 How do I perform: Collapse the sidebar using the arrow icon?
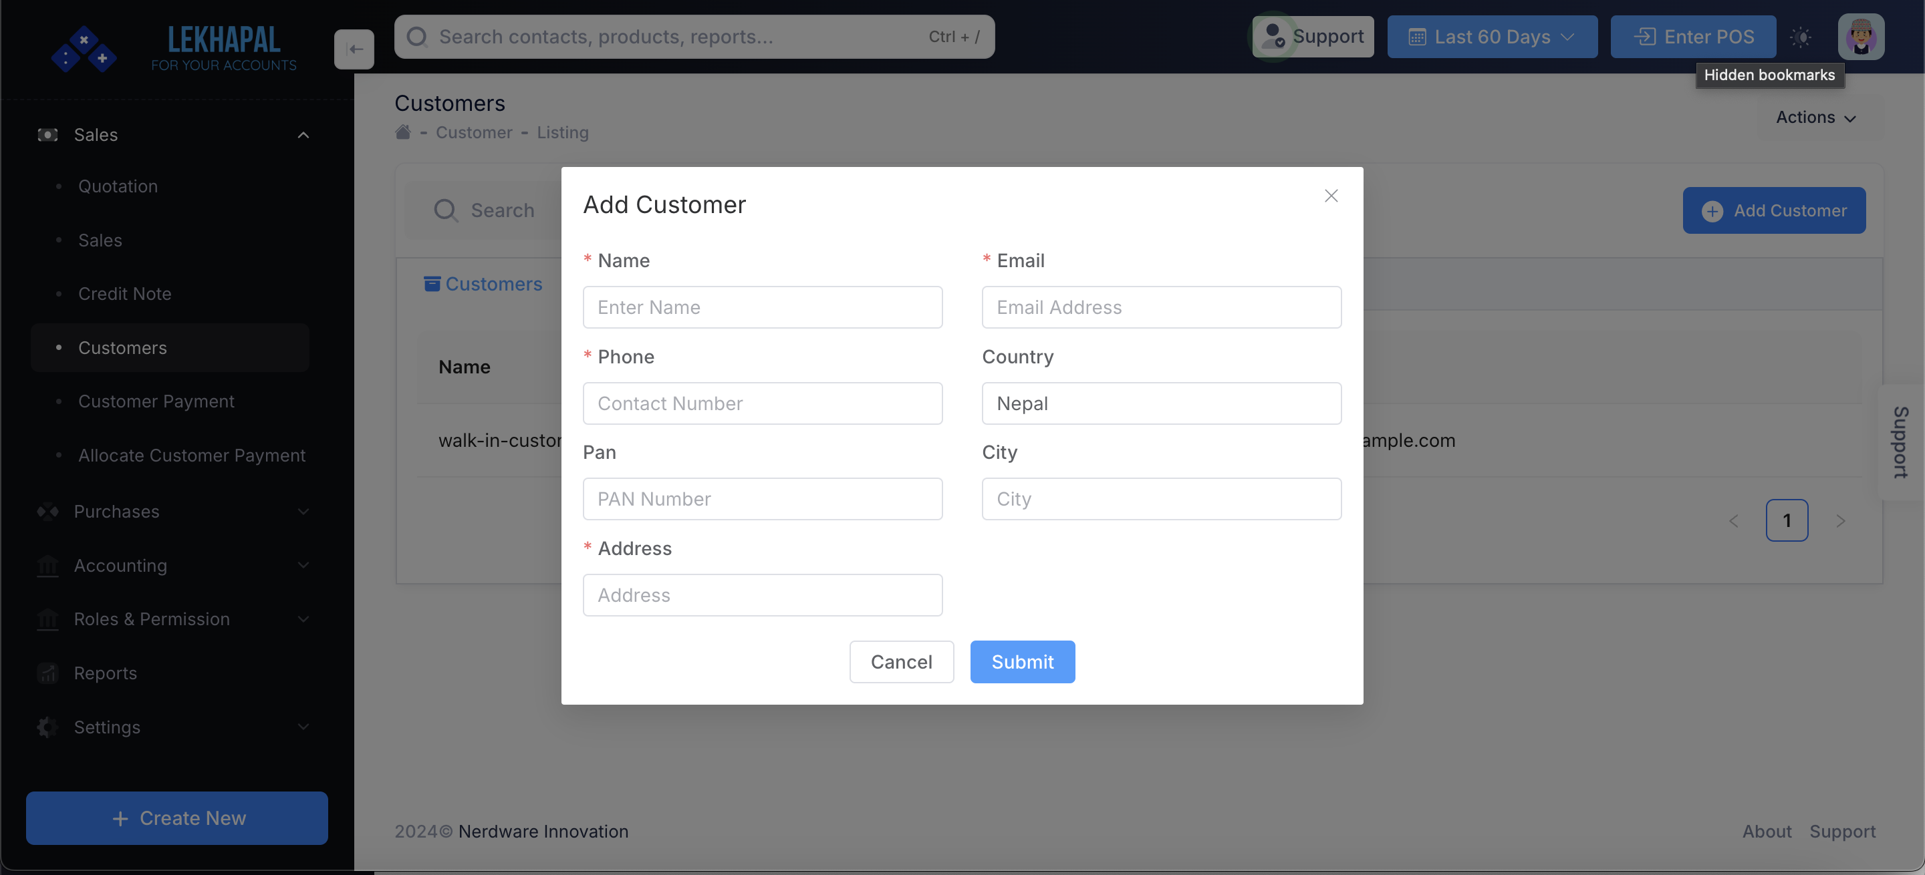(354, 49)
